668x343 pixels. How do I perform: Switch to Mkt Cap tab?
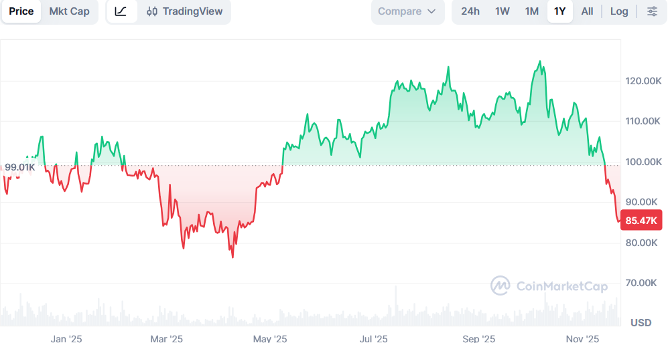point(70,11)
